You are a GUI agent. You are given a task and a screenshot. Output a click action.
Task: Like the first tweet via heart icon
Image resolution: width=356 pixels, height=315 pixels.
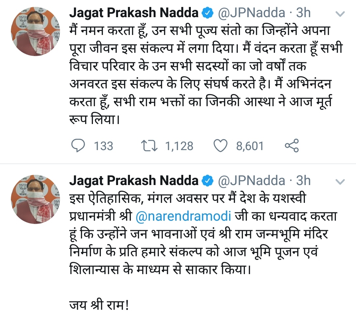(x=220, y=145)
